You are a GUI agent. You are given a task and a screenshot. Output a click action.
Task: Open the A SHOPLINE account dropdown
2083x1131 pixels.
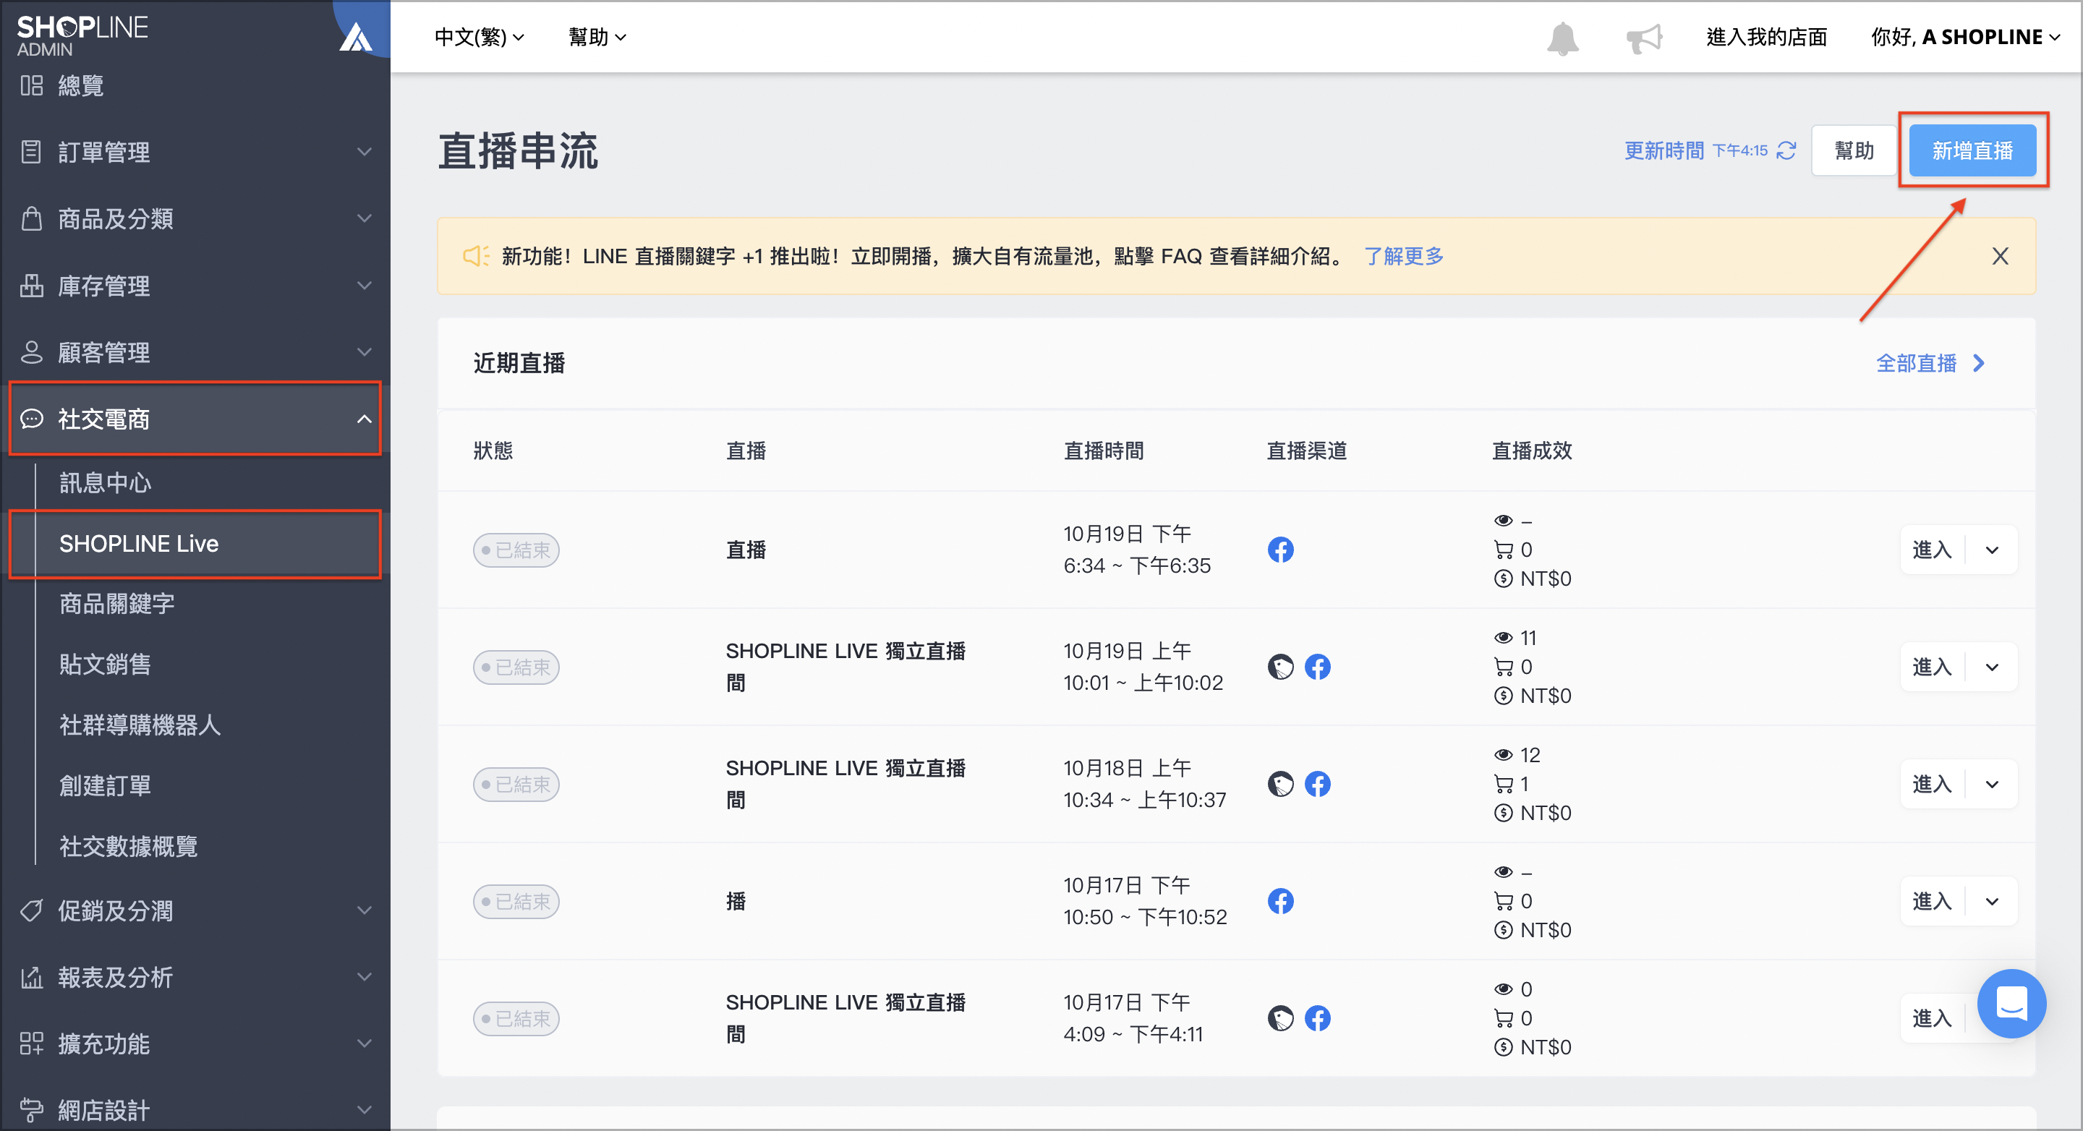coord(1965,37)
